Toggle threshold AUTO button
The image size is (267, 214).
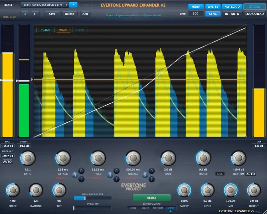point(7,162)
